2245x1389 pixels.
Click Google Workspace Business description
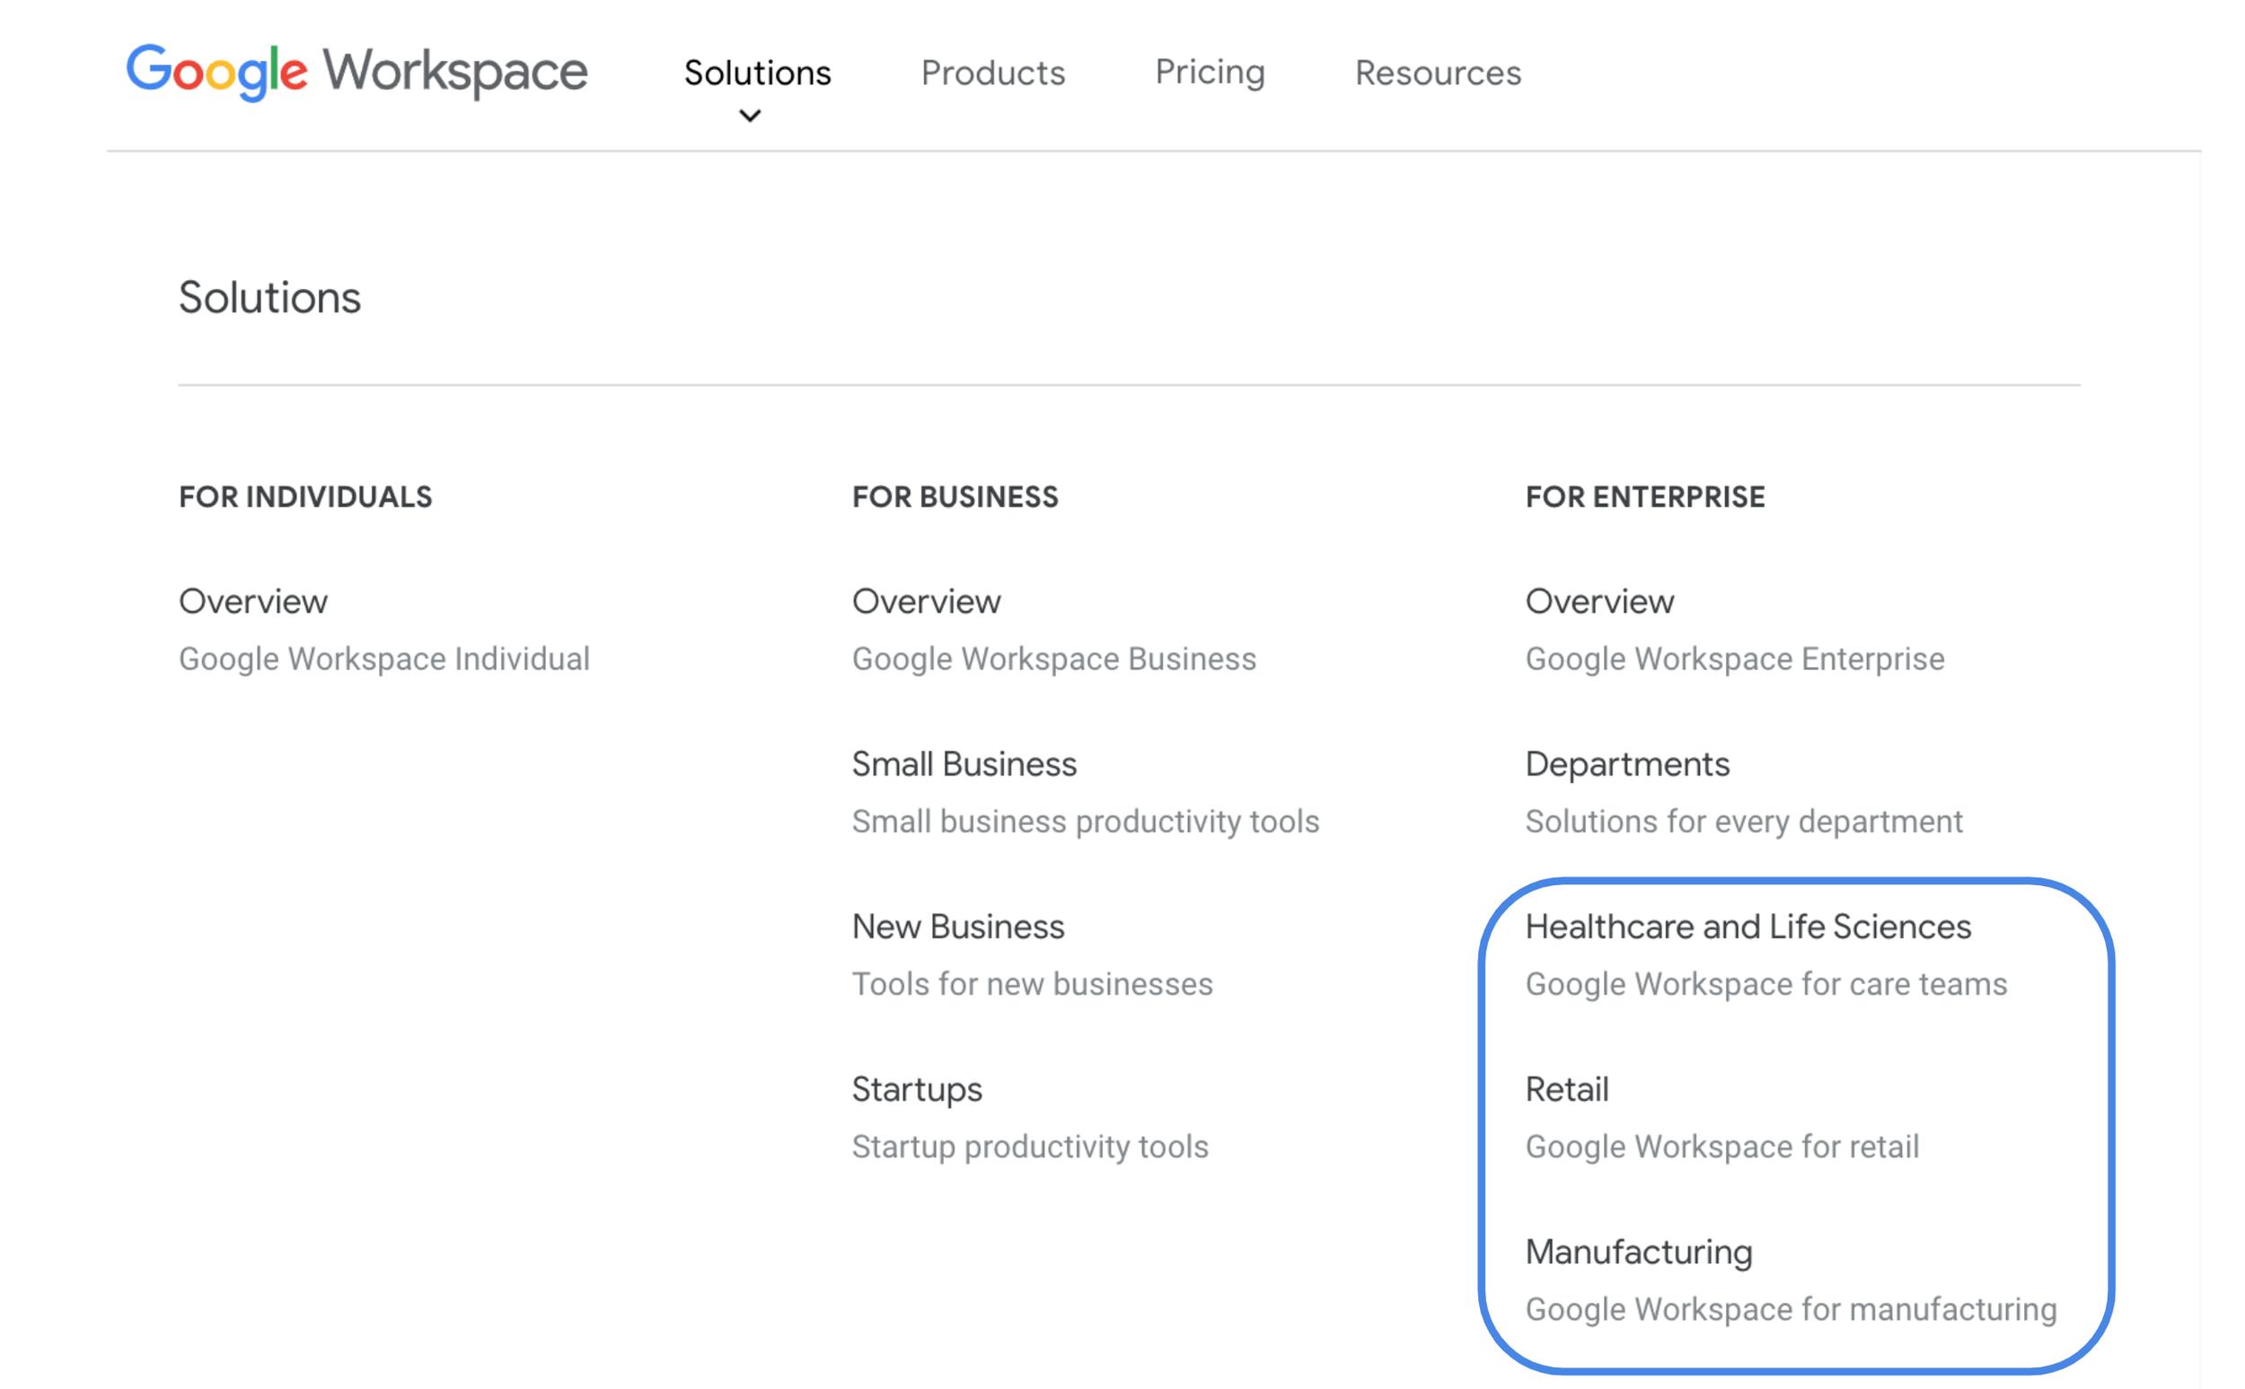point(1052,659)
